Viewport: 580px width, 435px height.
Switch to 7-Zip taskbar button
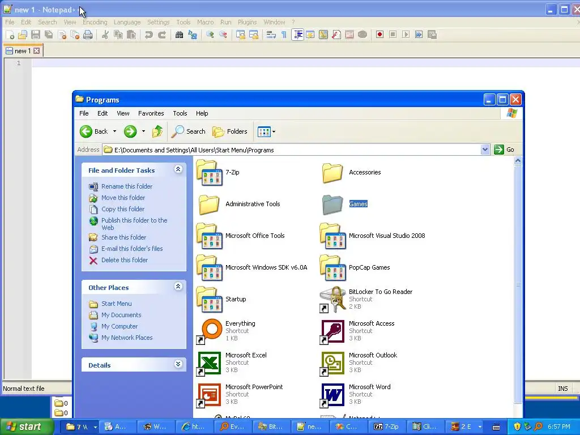[387, 427]
